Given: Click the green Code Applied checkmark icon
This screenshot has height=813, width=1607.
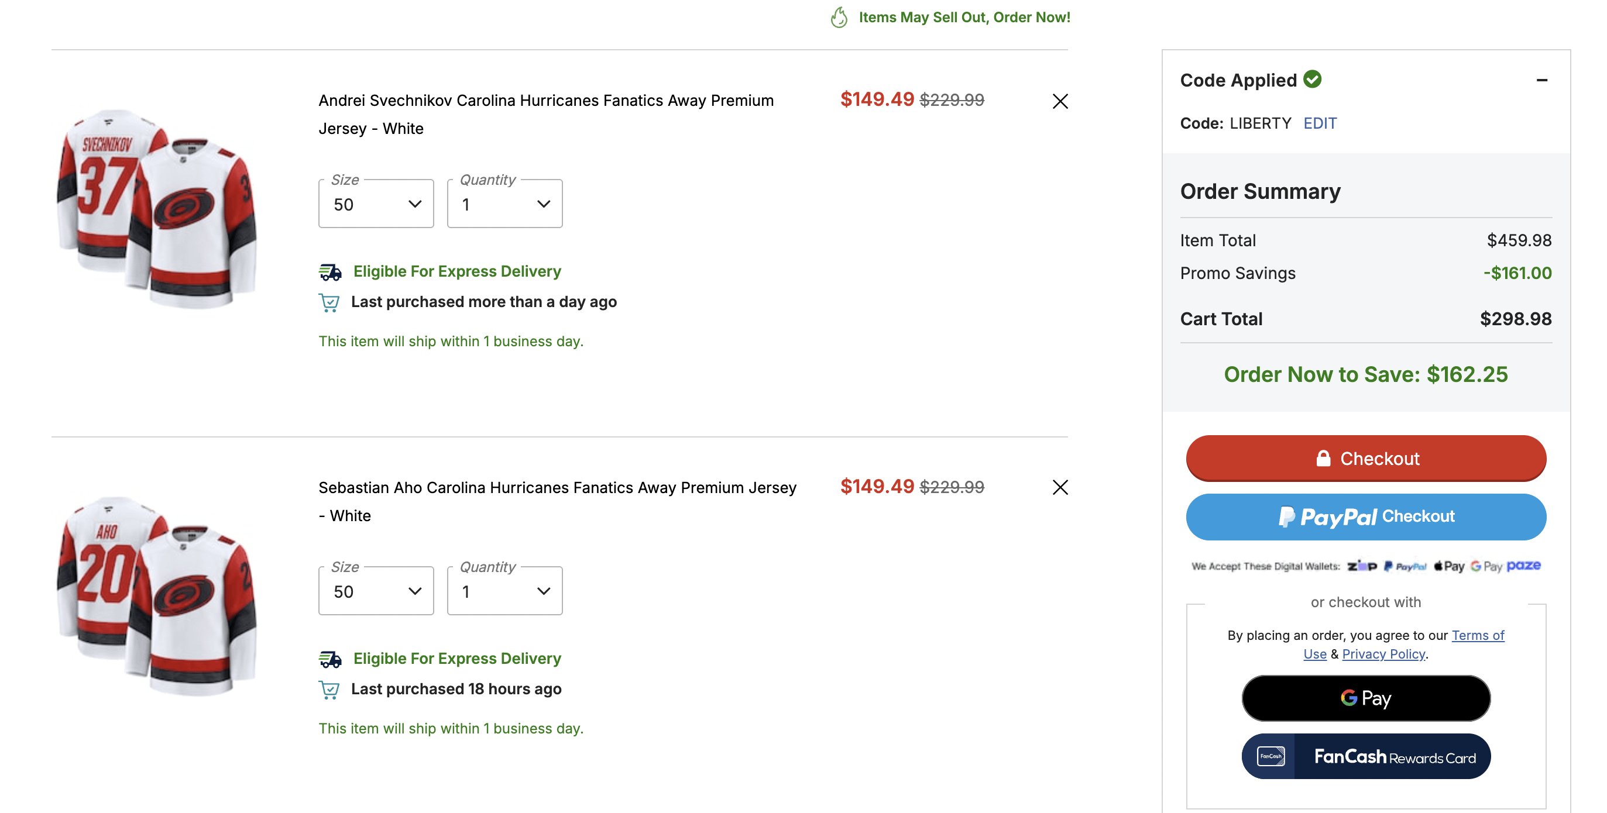Looking at the screenshot, I should pos(1313,79).
